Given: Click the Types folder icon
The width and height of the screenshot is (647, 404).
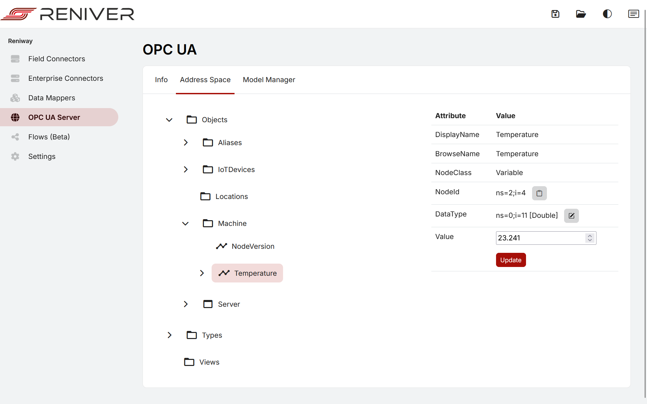Looking at the screenshot, I should tap(192, 335).
